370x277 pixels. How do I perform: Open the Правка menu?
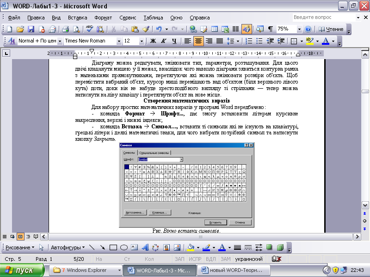pyautogui.click(x=36, y=18)
